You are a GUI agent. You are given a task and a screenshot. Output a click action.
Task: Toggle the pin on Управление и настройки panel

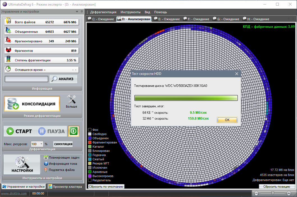[82, 12]
